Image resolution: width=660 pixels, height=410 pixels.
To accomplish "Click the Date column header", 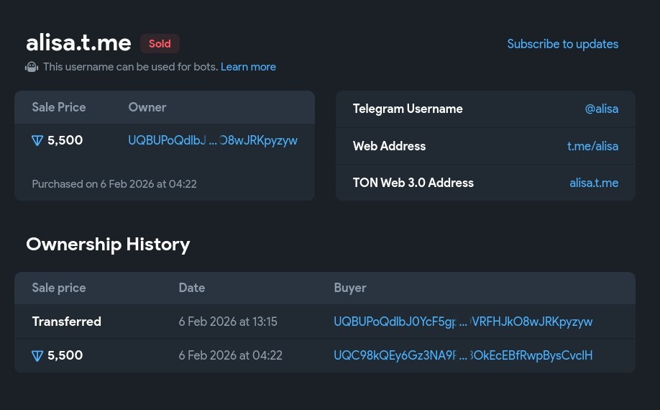I will coord(192,288).
